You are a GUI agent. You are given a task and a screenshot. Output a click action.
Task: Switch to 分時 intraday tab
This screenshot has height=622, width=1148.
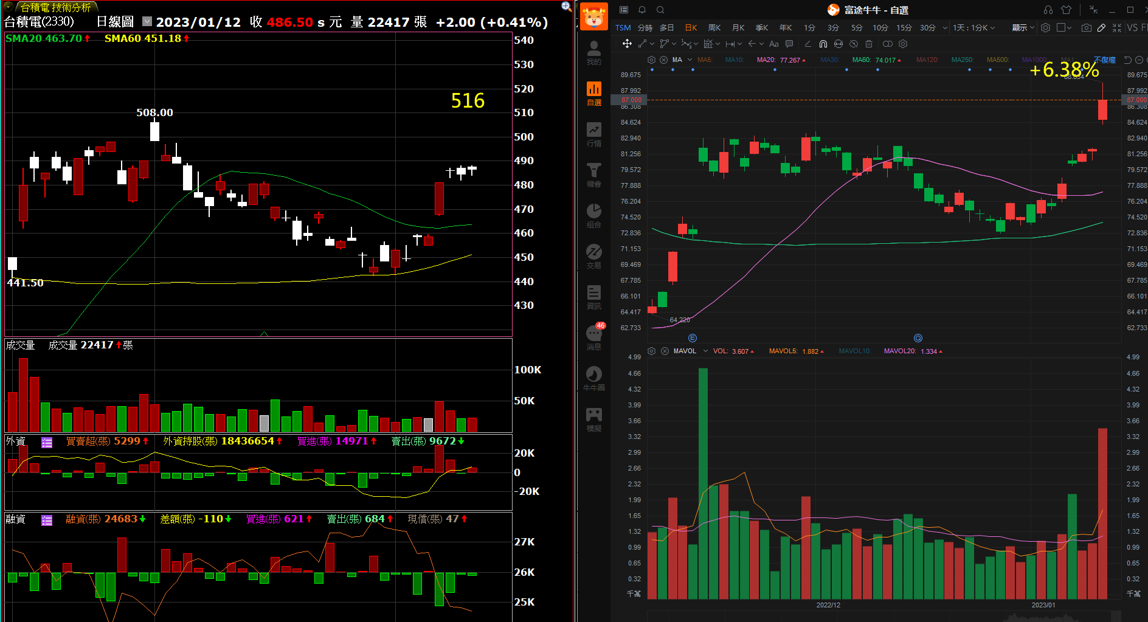645,27
